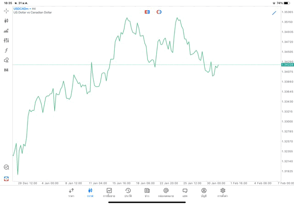Change chart type via candlestick icon
294x205 pixels.
tap(6, 21)
